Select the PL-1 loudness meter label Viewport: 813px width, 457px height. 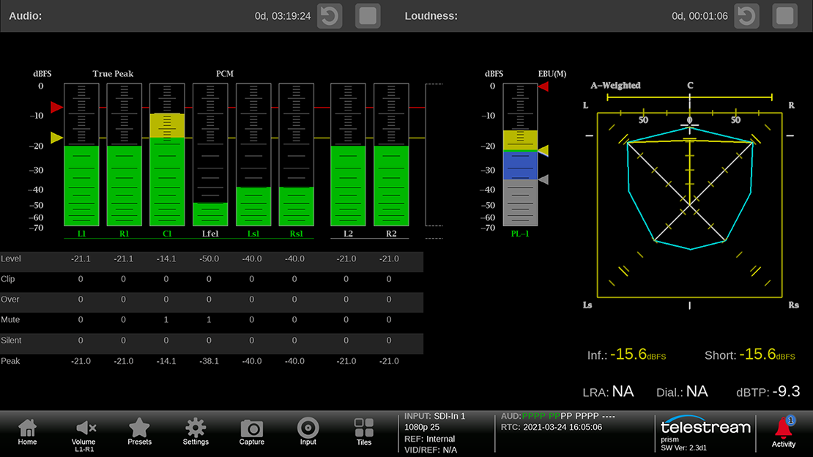520,234
